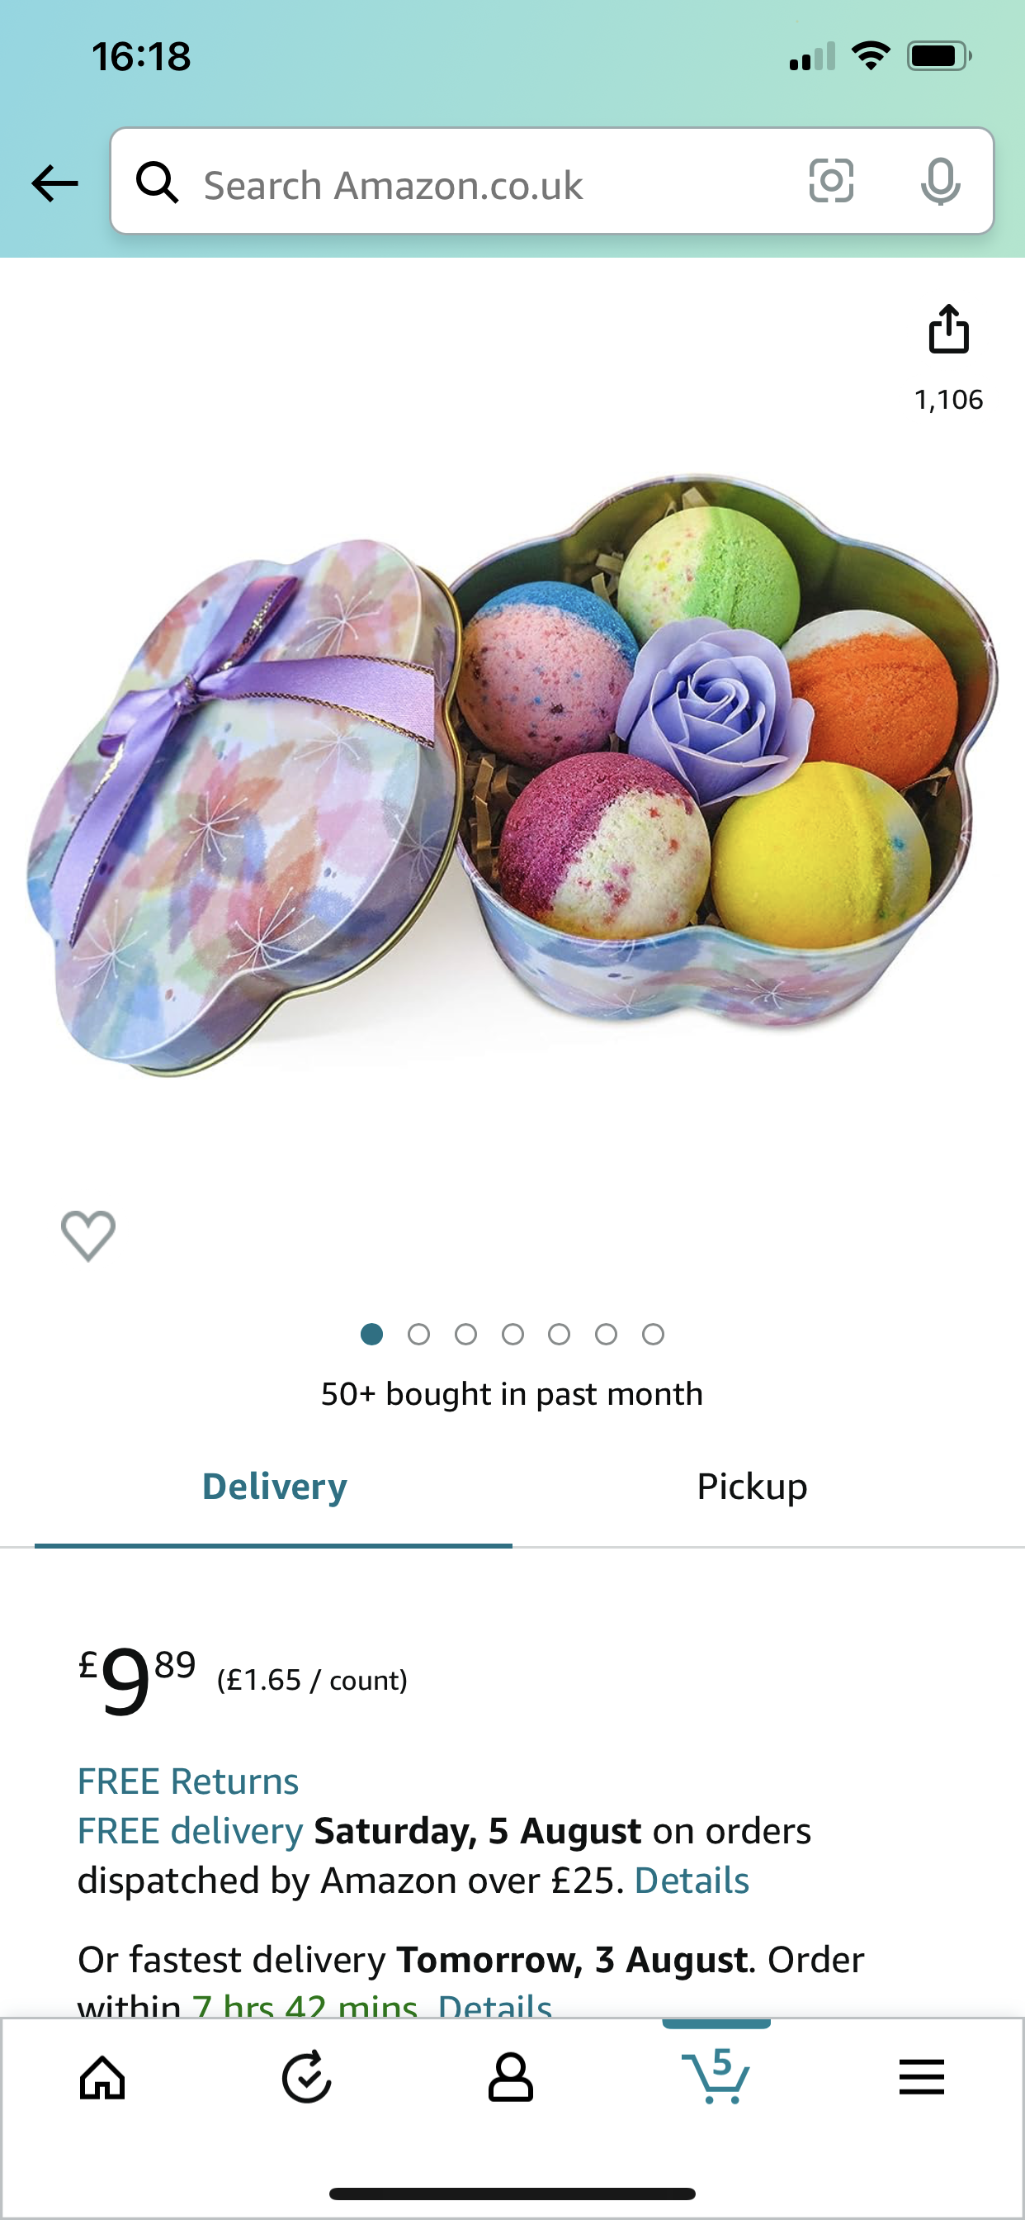Viewport: 1025px width, 2220px height.
Task: Tap the microphone voice search icon
Action: pyautogui.click(x=940, y=181)
